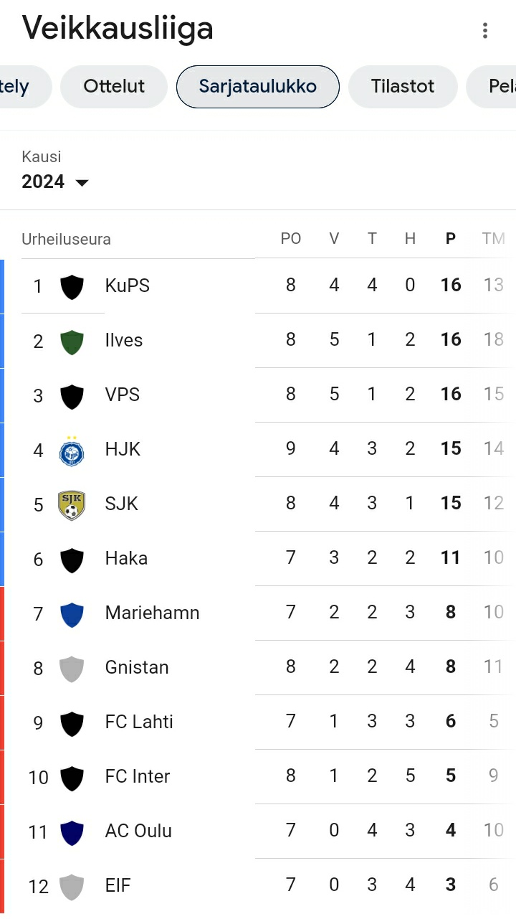The width and height of the screenshot is (516, 919).
Task: Click the grey Gnistan shield icon
Action: tap(72, 669)
